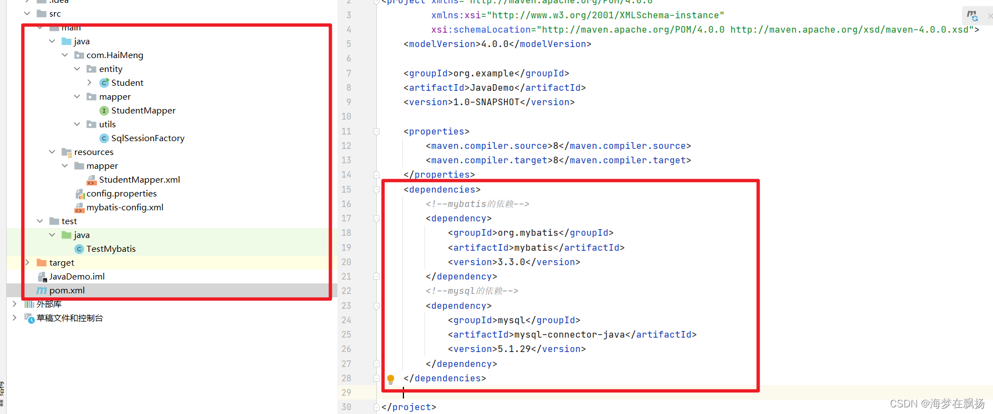
Task: Collapse the src folder
Action: 27,13
